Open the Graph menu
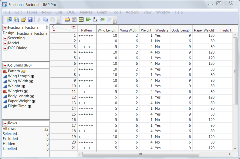The image size is (240, 159). point(102,12)
